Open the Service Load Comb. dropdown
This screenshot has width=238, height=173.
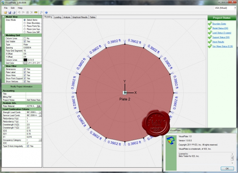coord(40,115)
